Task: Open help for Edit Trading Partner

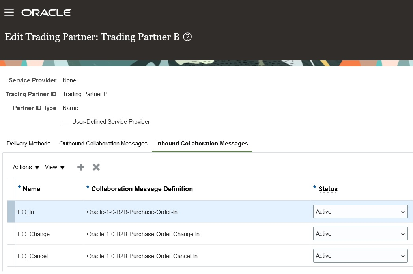Action: (187, 37)
